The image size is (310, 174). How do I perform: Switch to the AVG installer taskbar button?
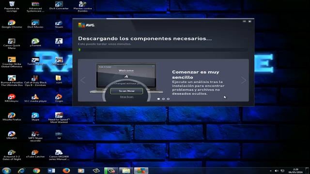click(x=141, y=171)
